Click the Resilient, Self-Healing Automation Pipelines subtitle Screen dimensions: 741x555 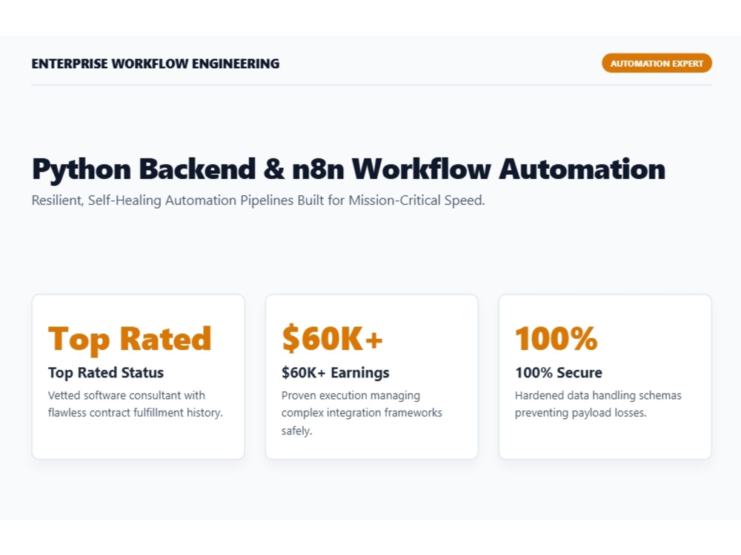258,201
